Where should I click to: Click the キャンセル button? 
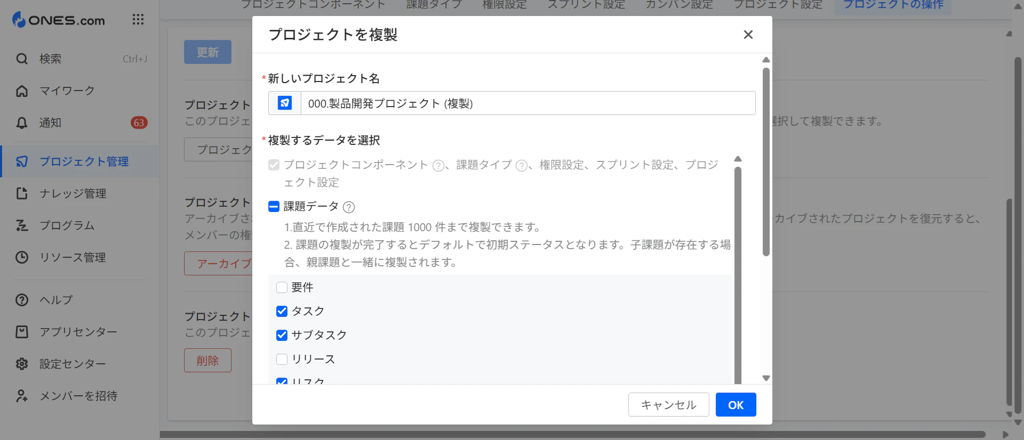click(x=668, y=405)
